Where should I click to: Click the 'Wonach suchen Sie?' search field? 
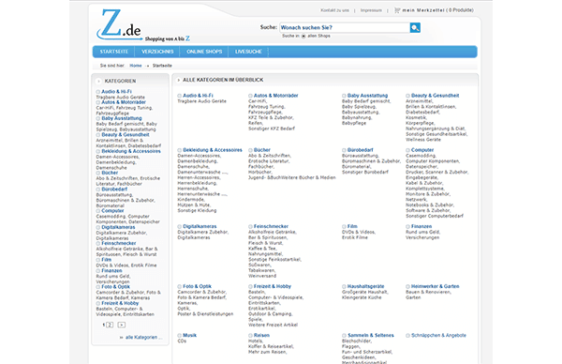[x=345, y=27]
